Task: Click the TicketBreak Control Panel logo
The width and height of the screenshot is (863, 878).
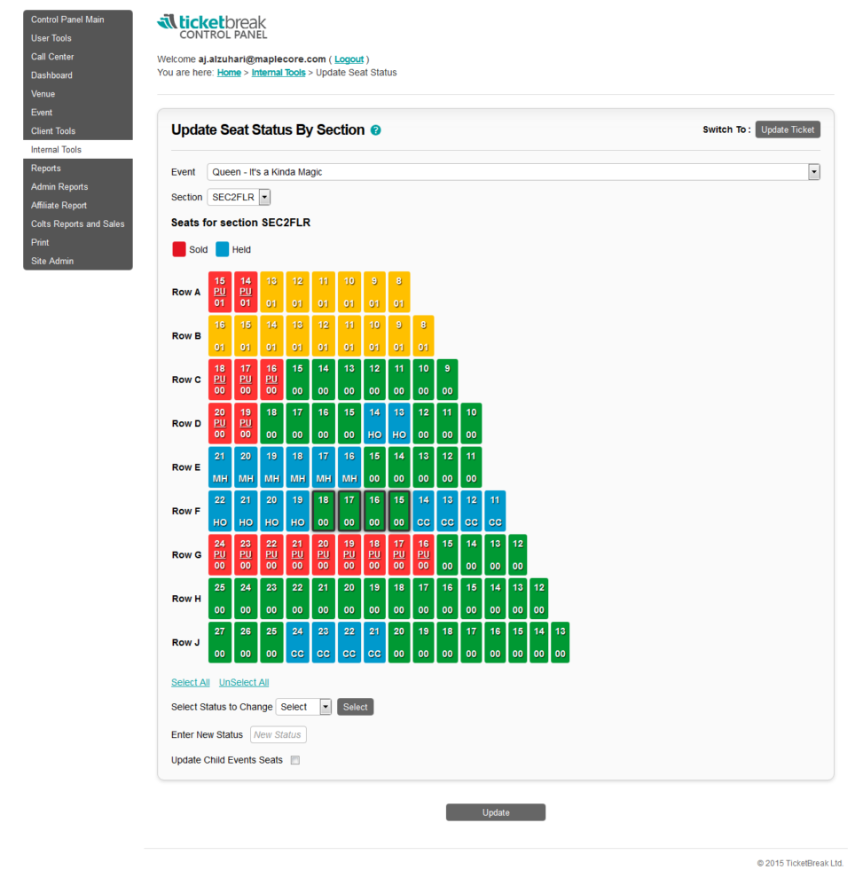Action: 211,27
